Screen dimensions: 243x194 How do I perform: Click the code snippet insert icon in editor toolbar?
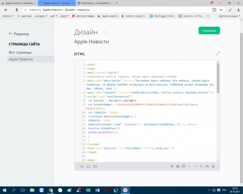pos(82,166)
